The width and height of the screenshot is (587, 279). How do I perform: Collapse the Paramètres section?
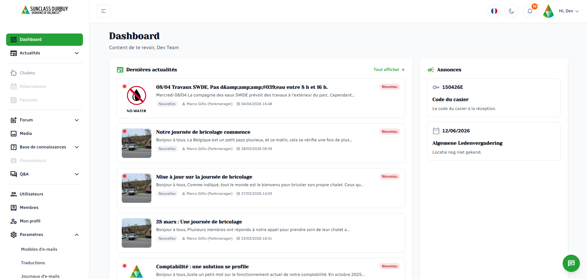point(77,235)
